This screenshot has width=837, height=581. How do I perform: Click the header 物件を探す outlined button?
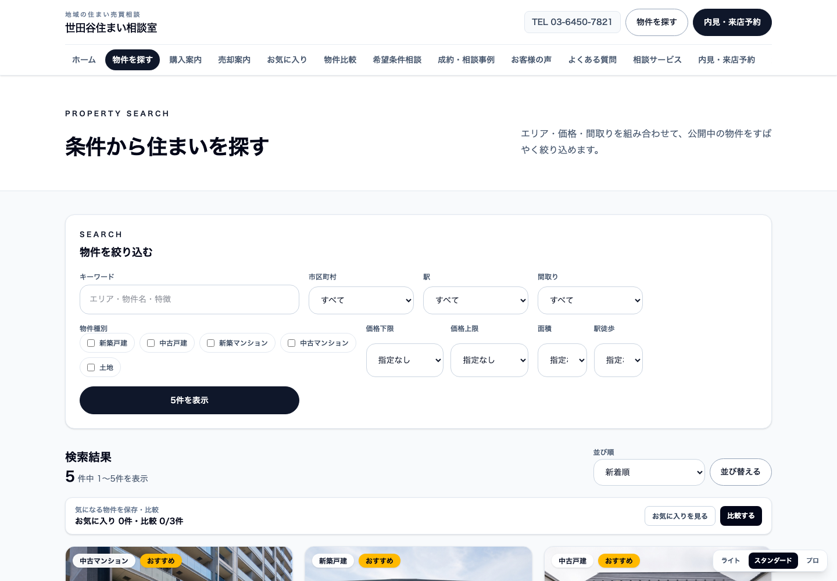tap(657, 22)
